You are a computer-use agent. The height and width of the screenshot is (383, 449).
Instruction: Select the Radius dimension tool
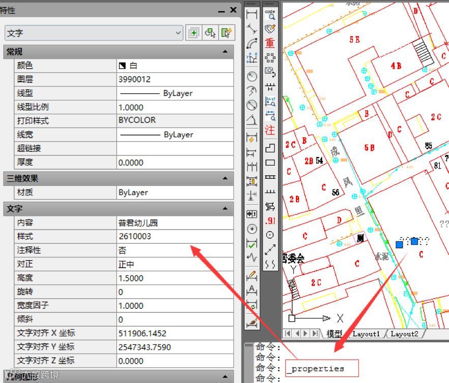pos(252,76)
